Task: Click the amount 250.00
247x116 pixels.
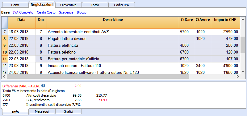Action: [225, 45]
